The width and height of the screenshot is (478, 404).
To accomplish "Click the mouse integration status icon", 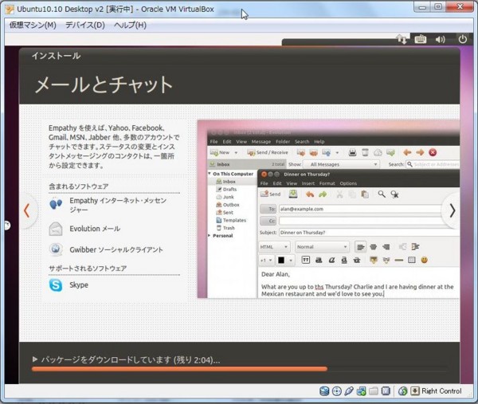I will [x=402, y=391].
